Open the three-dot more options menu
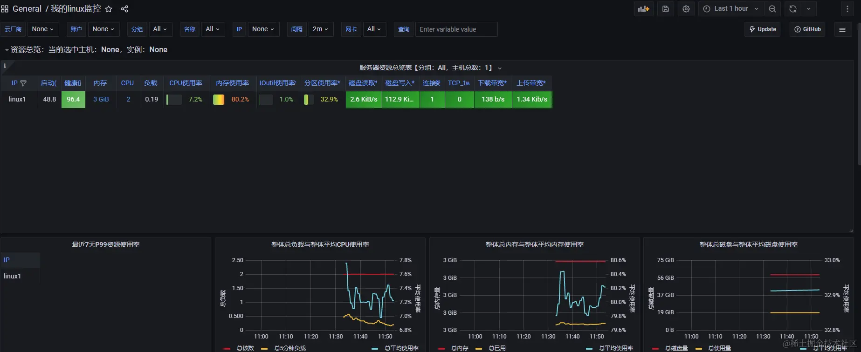861x352 pixels. (847, 9)
